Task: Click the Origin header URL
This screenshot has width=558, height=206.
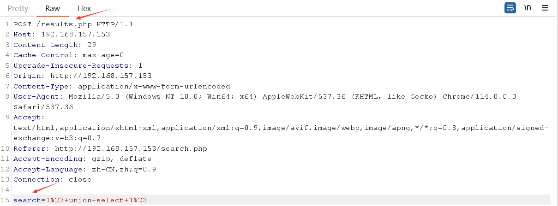Action: click(x=101, y=76)
